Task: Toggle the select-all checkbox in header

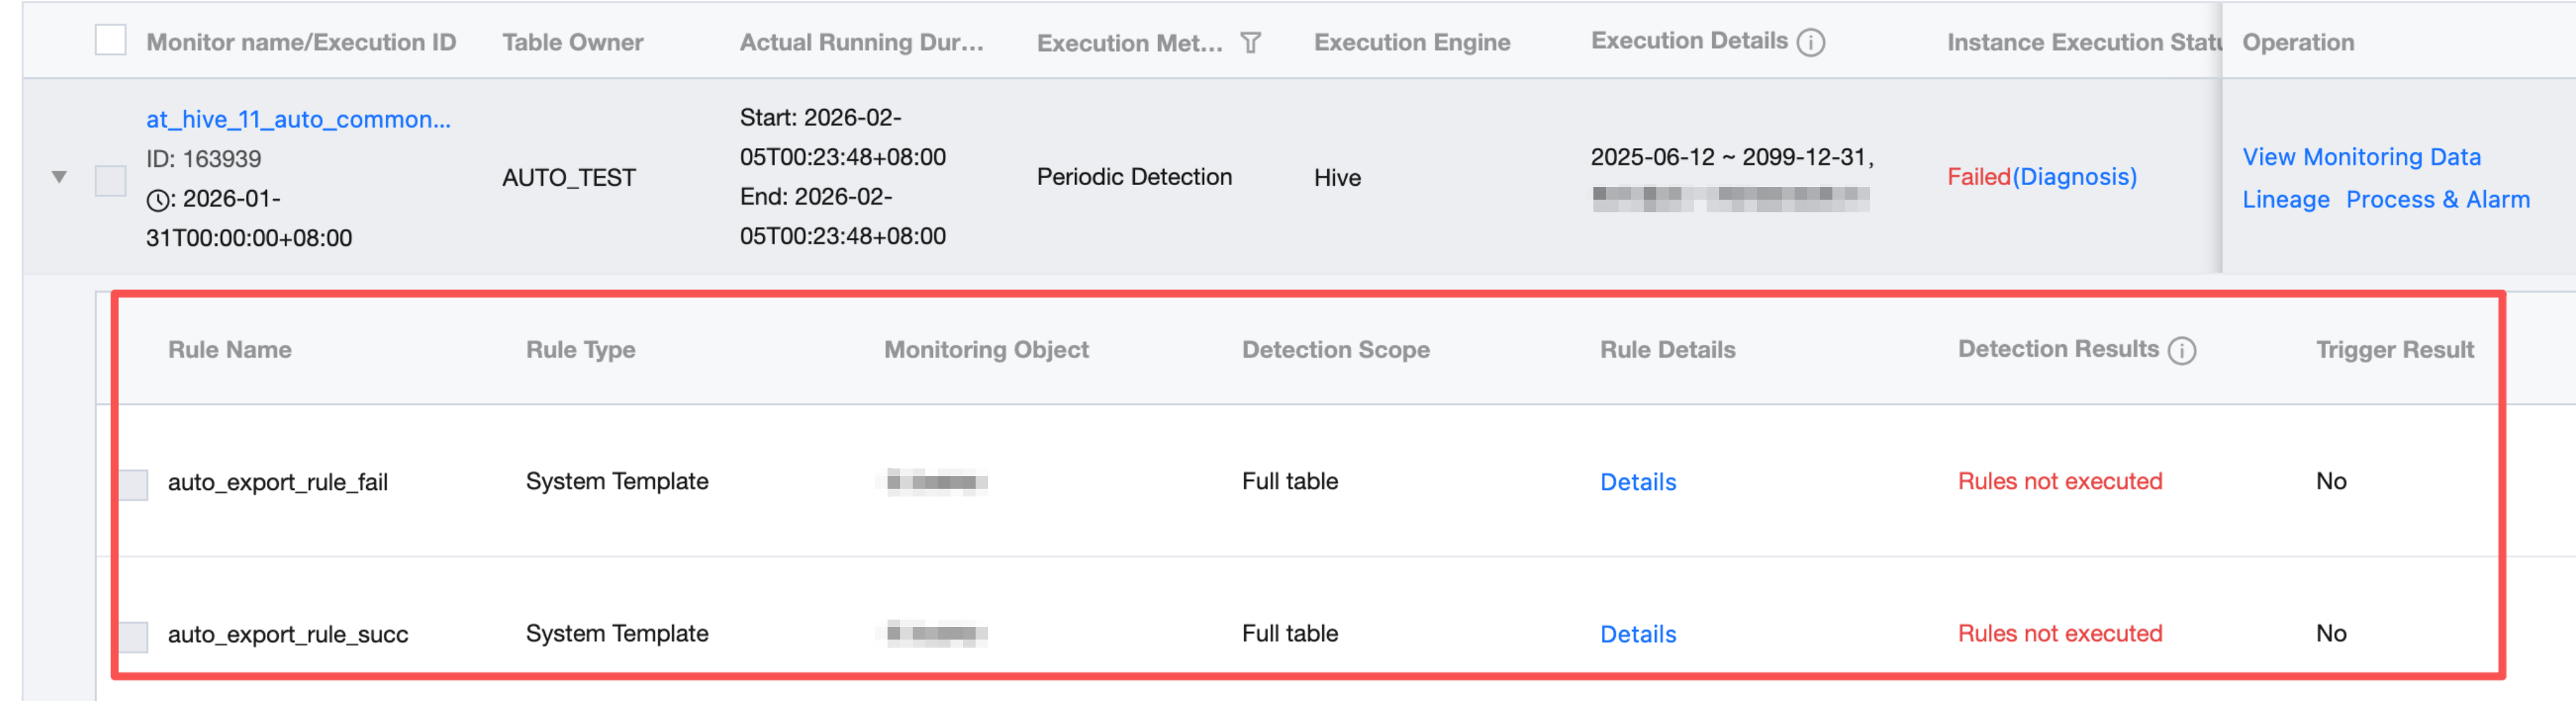Action: (110, 41)
